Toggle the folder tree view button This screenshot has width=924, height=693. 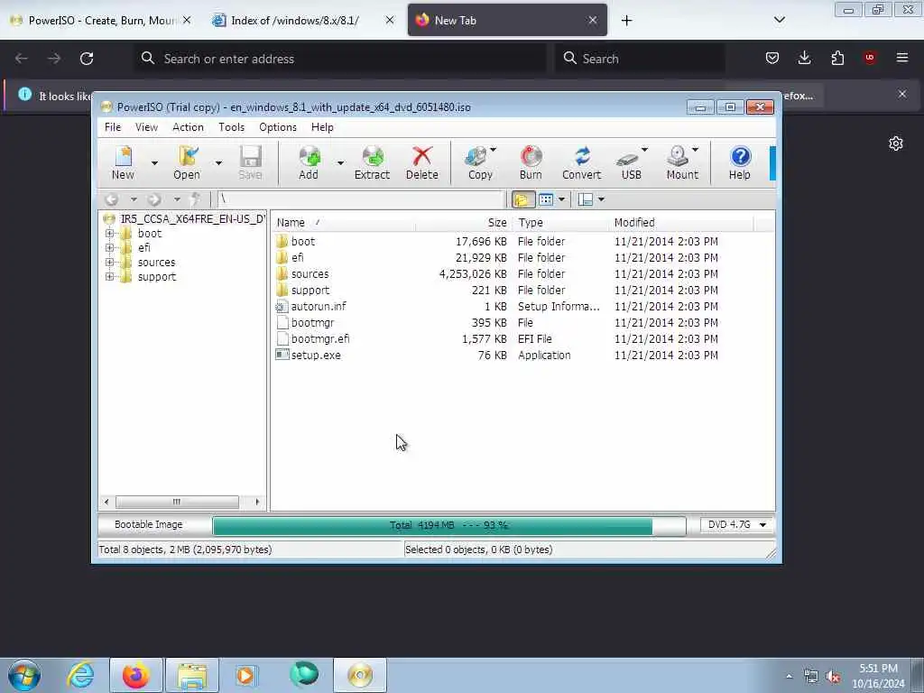tap(522, 199)
